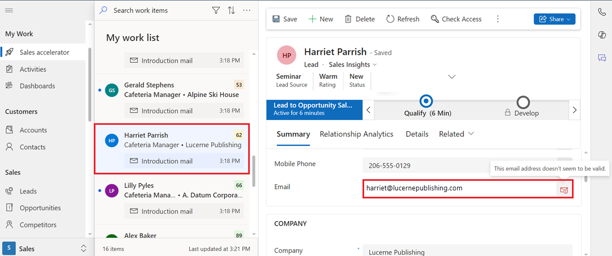Select the Qualify stage marker

tap(426, 102)
